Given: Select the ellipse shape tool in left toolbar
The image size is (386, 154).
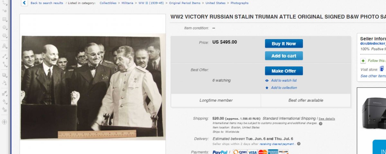Looking at the screenshot, I should (5, 27).
